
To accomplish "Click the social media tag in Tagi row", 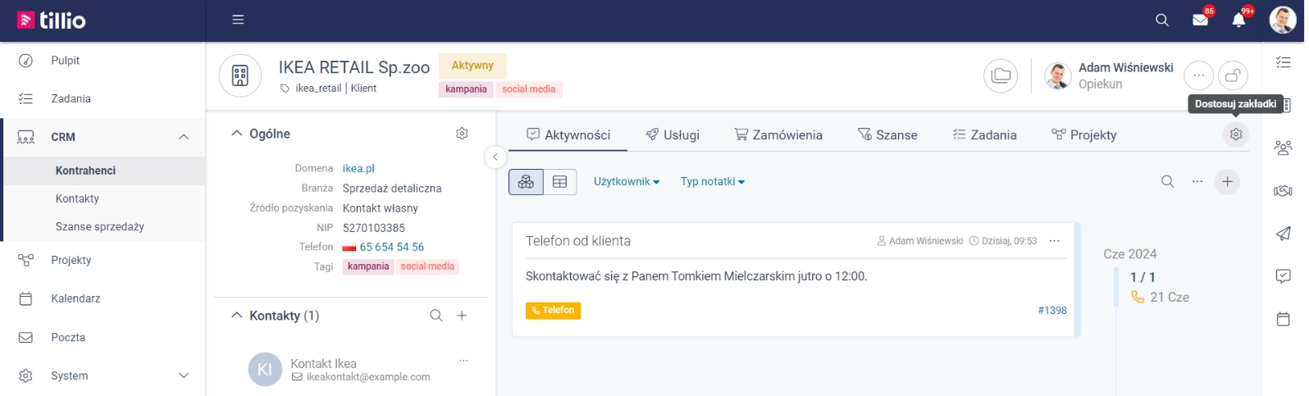I will pyautogui.click(x=427, y=266).
